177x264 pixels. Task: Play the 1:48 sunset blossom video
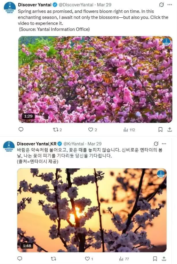click(x=92, y=210)
